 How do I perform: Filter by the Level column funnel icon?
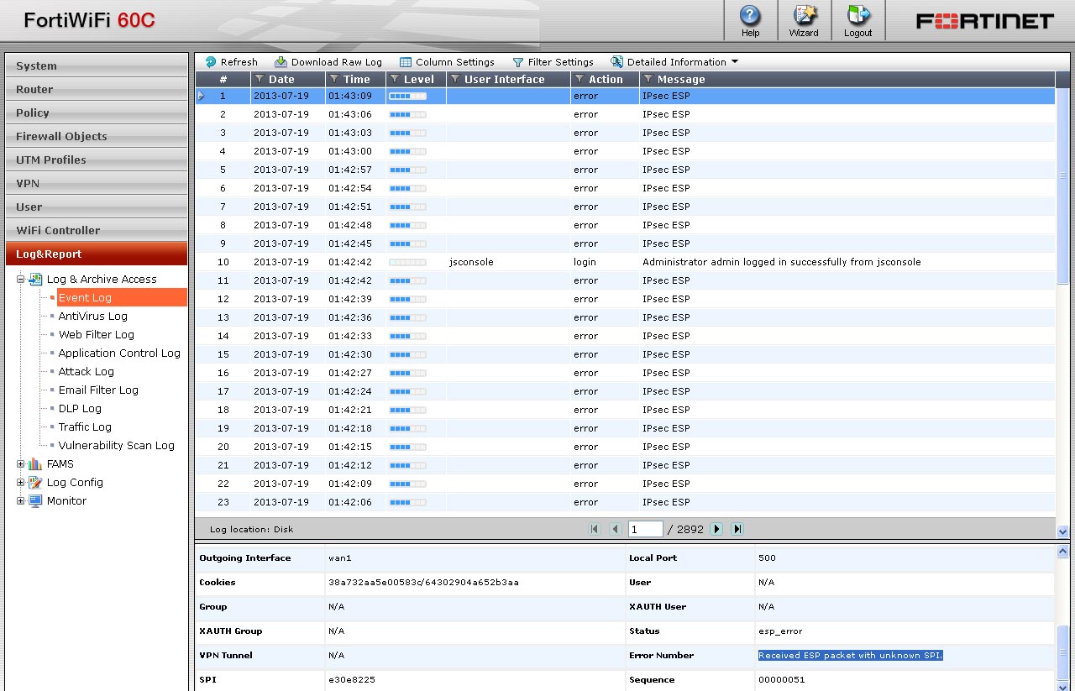395,79
